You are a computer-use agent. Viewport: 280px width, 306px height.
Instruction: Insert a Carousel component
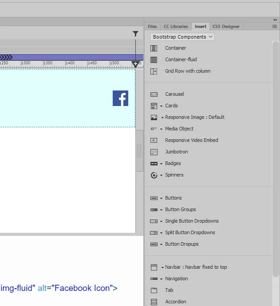point(174,94)
